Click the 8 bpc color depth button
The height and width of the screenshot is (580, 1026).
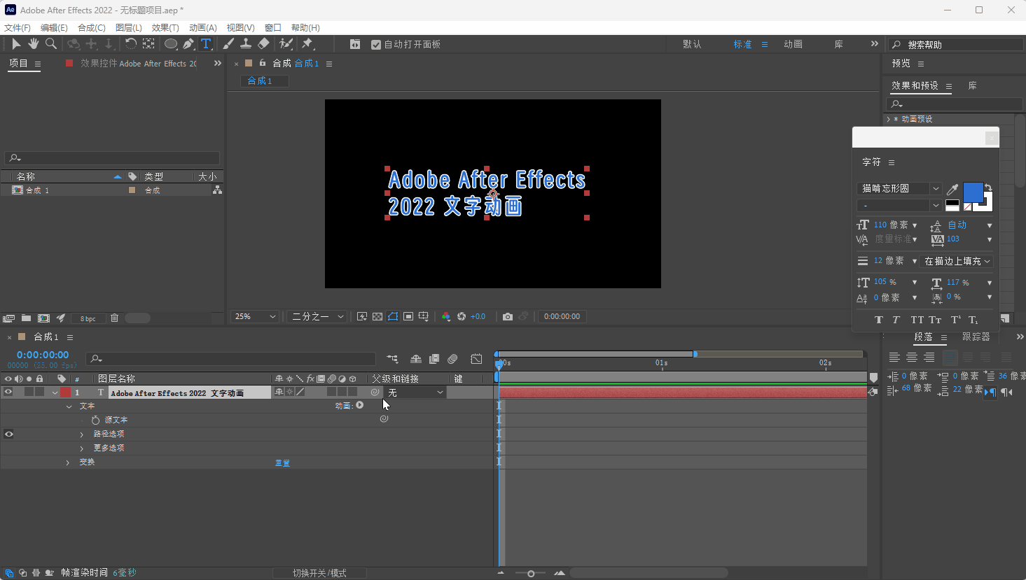click(88, 318)
